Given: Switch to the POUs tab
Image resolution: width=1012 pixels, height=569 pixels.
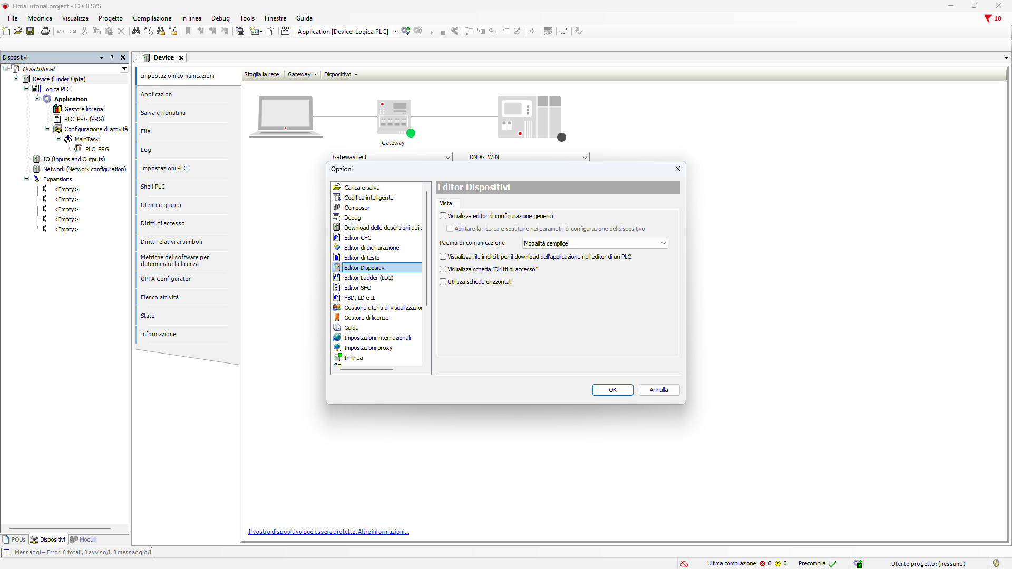Looking at the screenshot, I should [x=14, y=539].
